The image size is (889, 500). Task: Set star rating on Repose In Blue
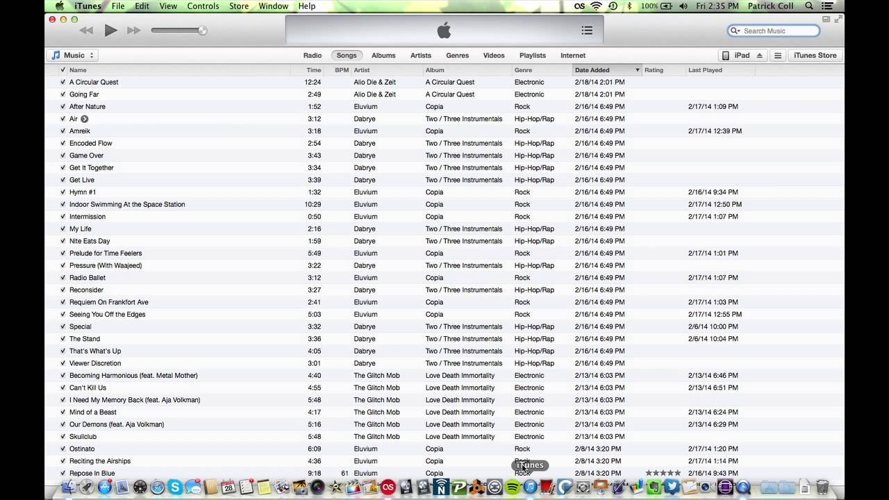tap(663, 473)
